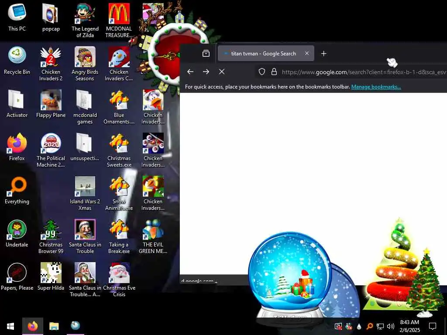The height and width of the screenshot is (335, 447).
Task: Stop loading the current page
Action: pos(221,72)
